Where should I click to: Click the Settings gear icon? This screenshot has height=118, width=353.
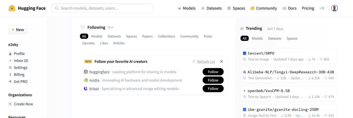click(x=10, y=67)
